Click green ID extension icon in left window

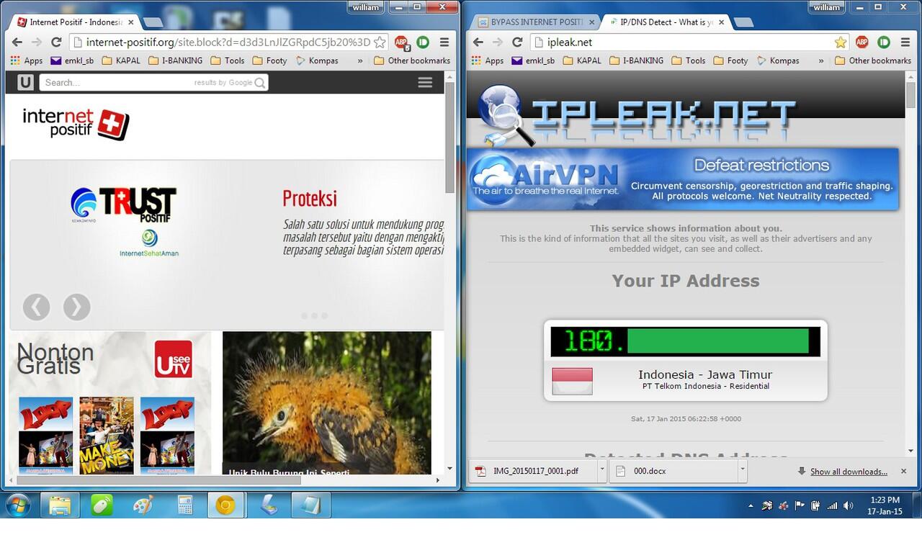tap(423, 42)
